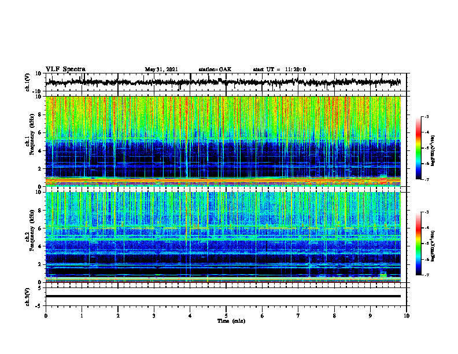This screenshot has width=458, height=354.
Task: Click the thick black ch.3 voltage trace
Action: tap(223, 296)
